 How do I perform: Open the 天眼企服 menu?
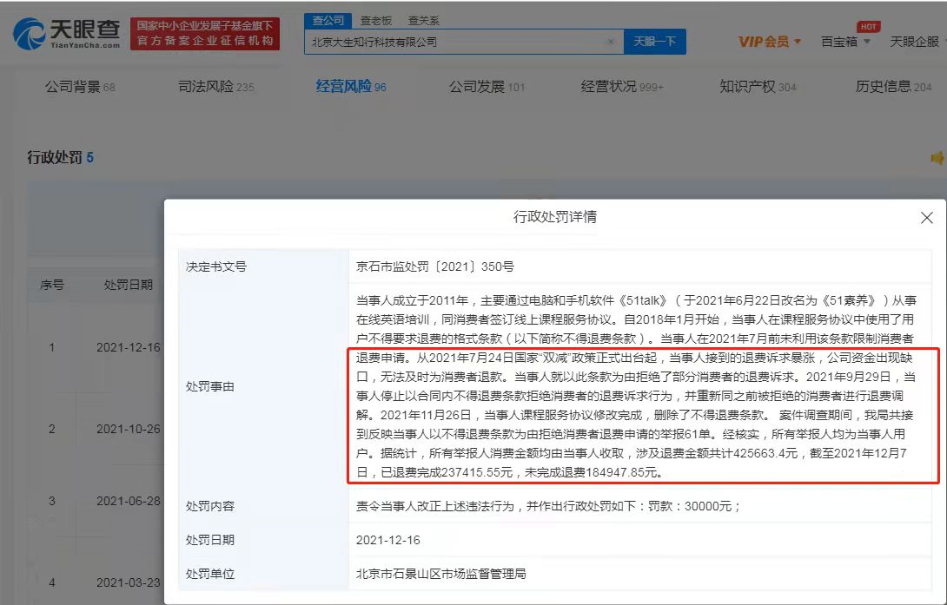tap(918, 42)
